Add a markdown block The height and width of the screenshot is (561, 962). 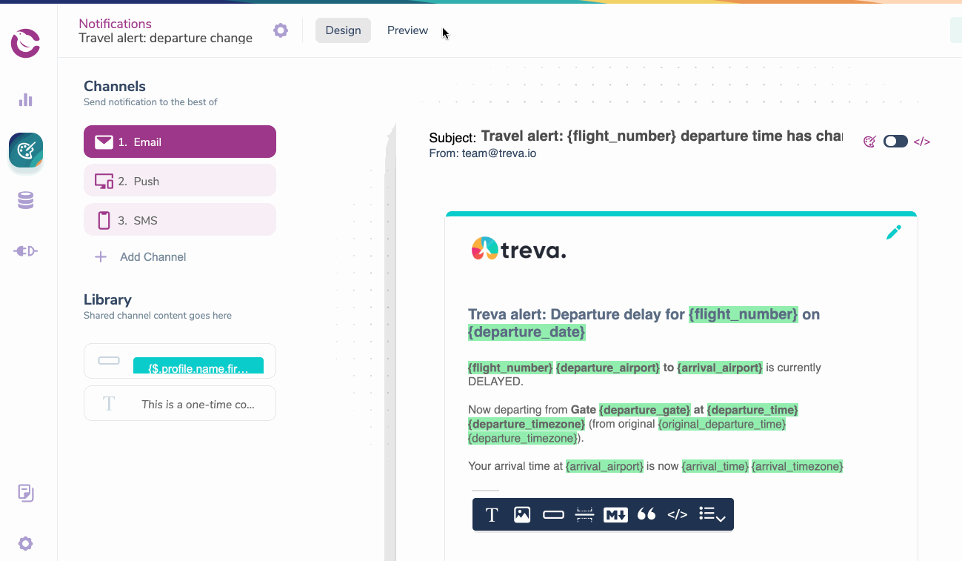(x=615, y=514)
